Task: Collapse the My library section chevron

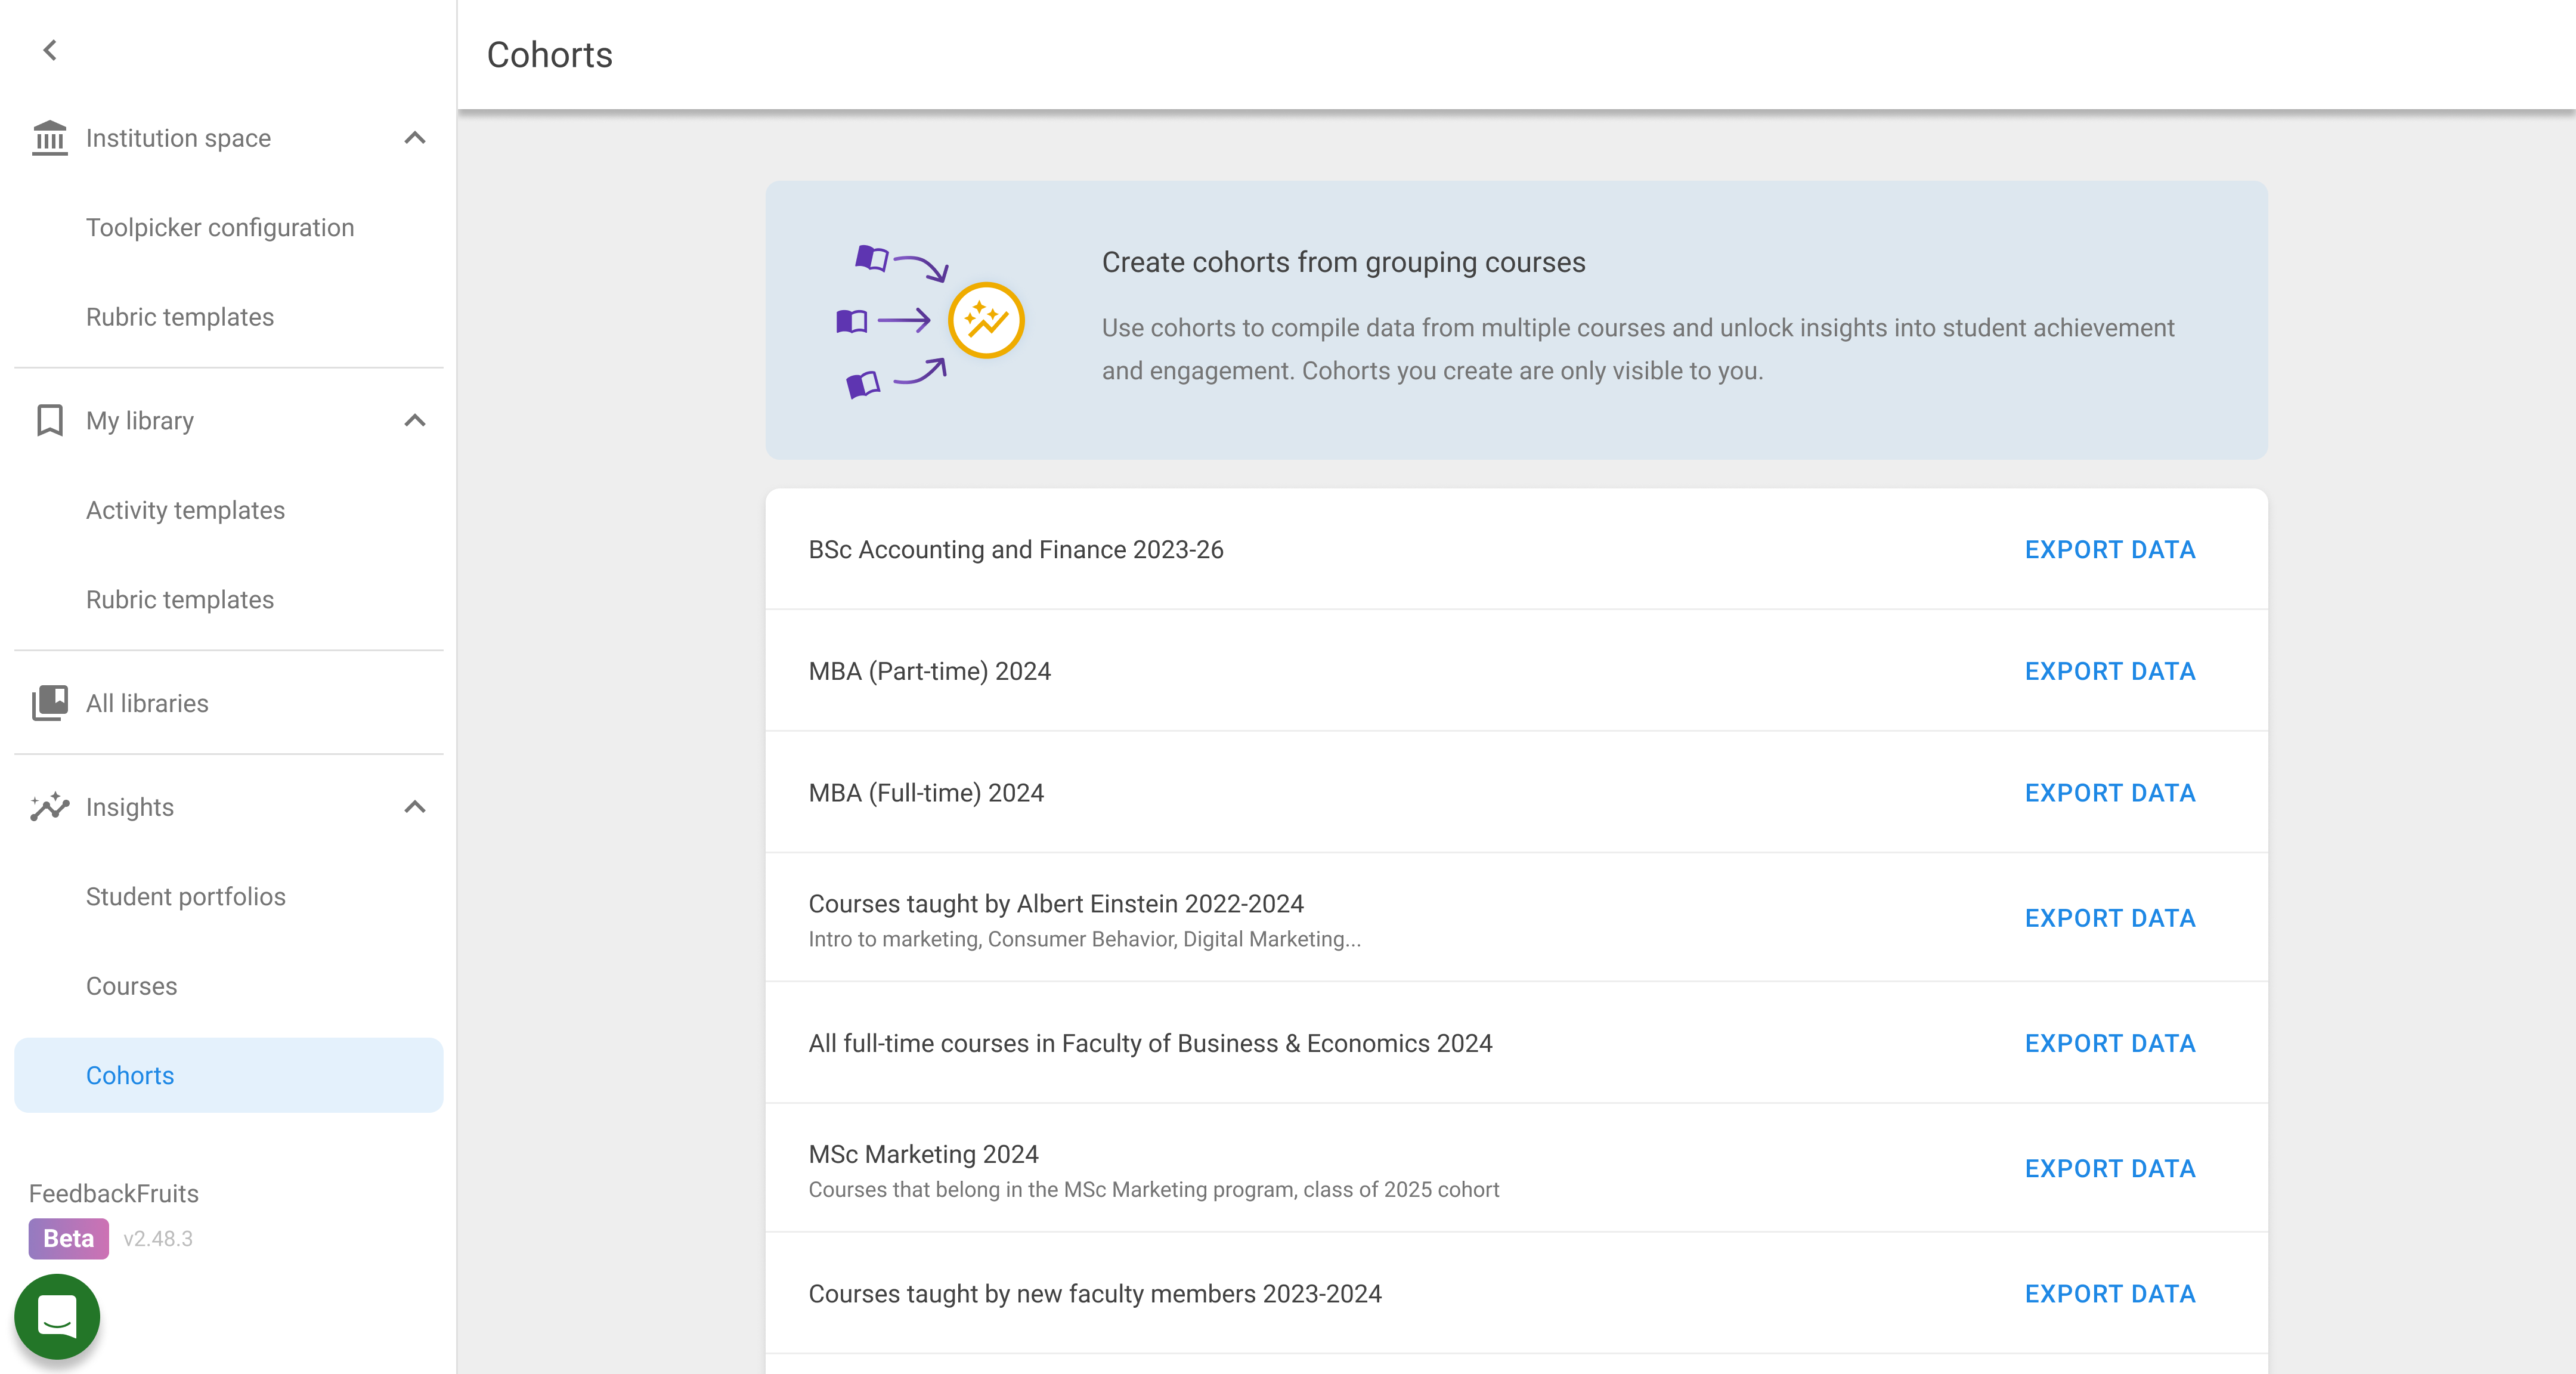Action: (415, 421)
